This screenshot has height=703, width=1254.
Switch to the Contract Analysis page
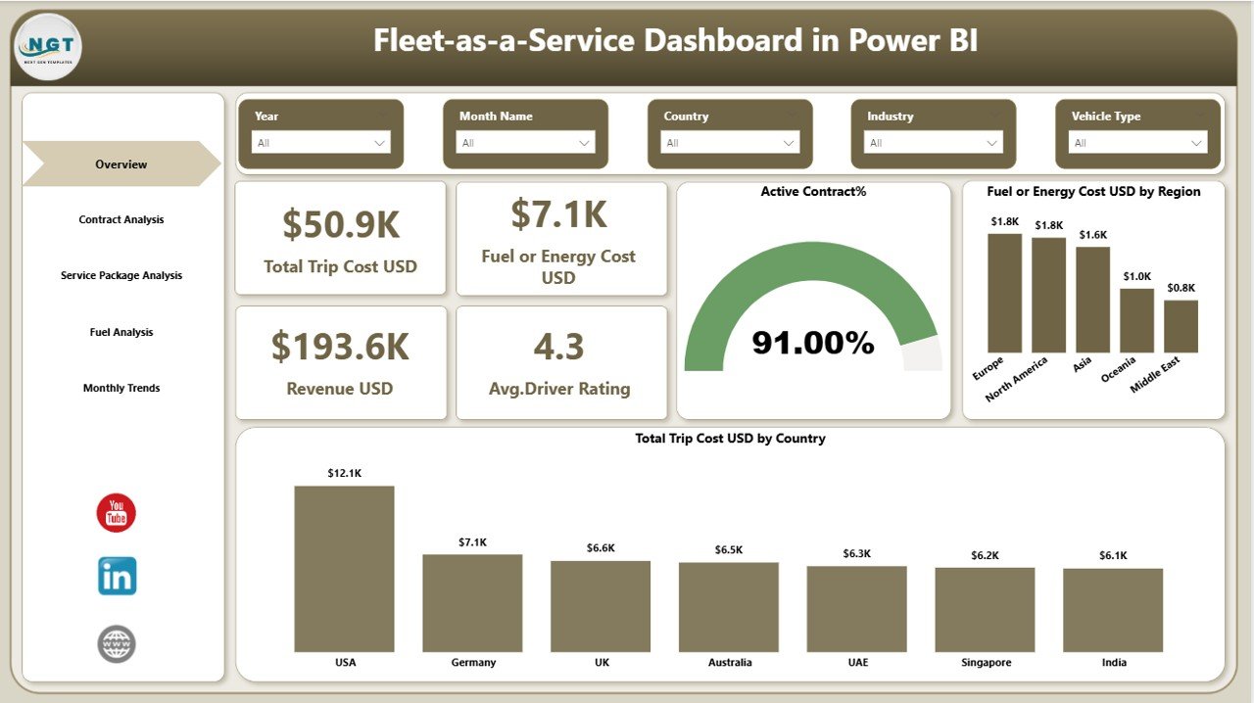[x=121, y=219]
